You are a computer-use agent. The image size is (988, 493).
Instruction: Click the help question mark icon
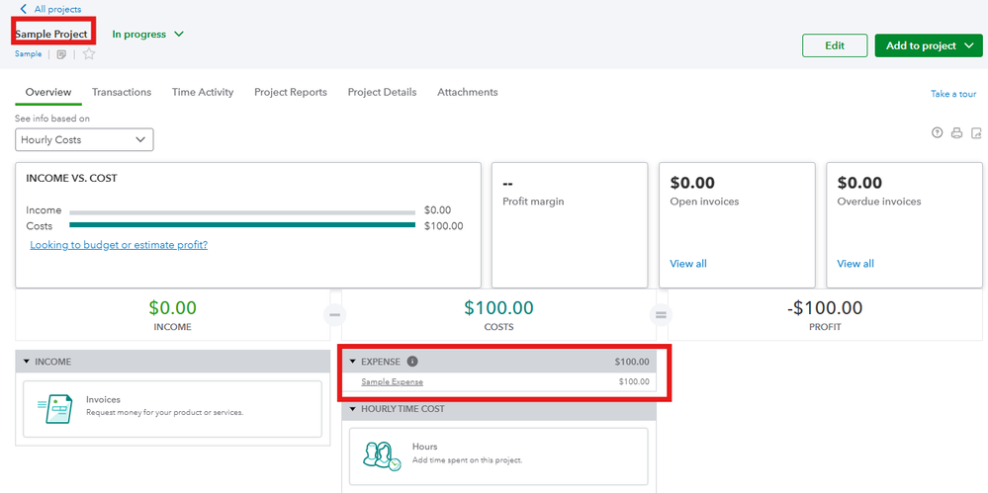click(937, 133)
